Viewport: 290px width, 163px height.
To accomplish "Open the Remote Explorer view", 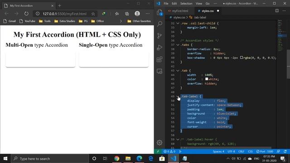I will click(x=159, y=71).
